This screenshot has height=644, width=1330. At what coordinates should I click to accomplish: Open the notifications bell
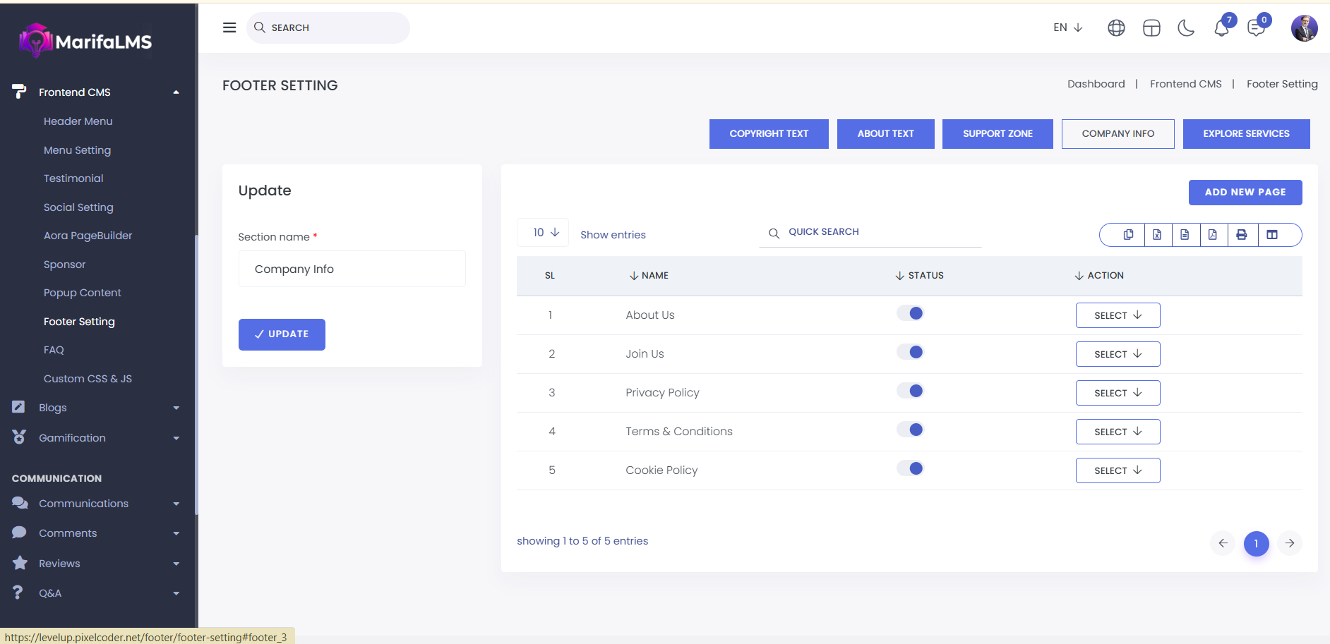click(x=1221, y=28)
